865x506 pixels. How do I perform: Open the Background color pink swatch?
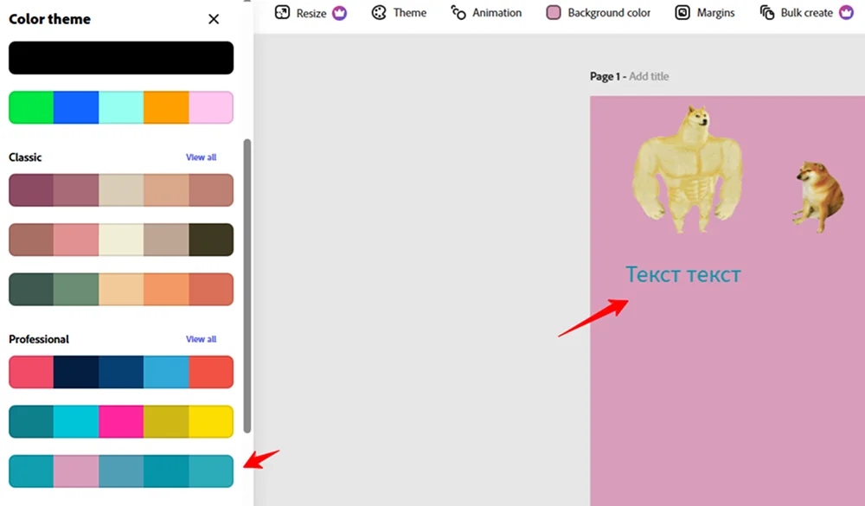coord(554,12)
